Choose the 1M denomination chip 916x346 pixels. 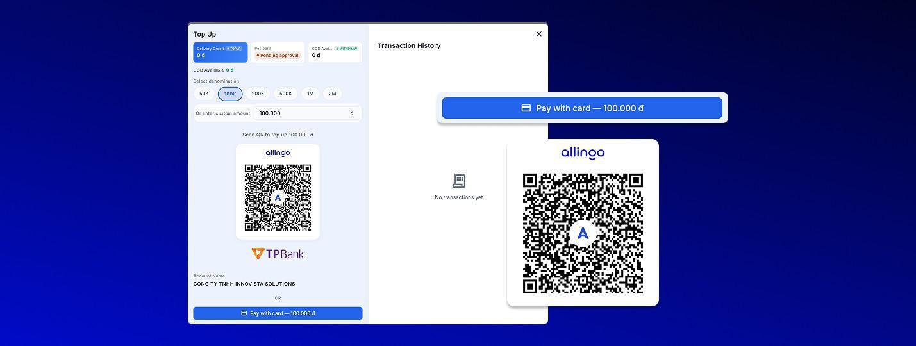pos(310,94)
